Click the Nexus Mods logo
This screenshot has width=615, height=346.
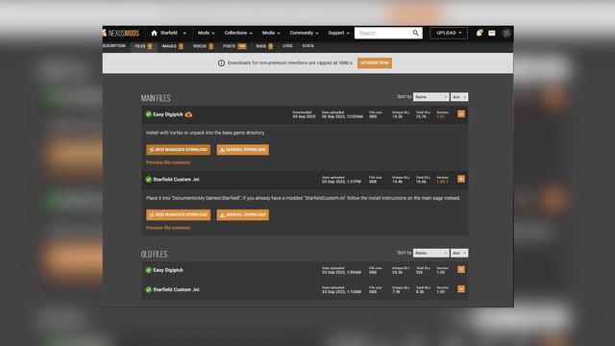tap(121, 33)
